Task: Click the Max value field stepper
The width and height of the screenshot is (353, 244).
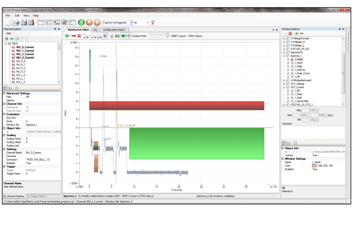Action: 317,110
